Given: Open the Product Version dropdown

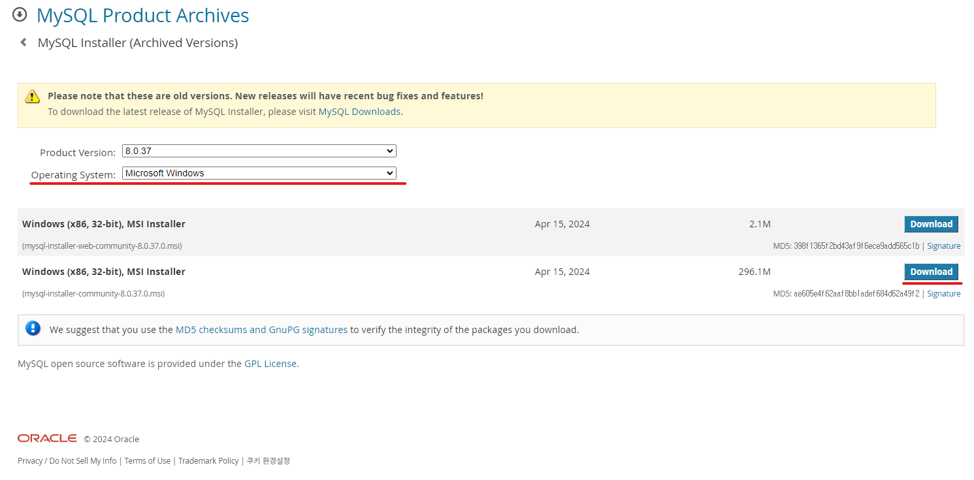Looking at the screenshot, I should (259, 151).
